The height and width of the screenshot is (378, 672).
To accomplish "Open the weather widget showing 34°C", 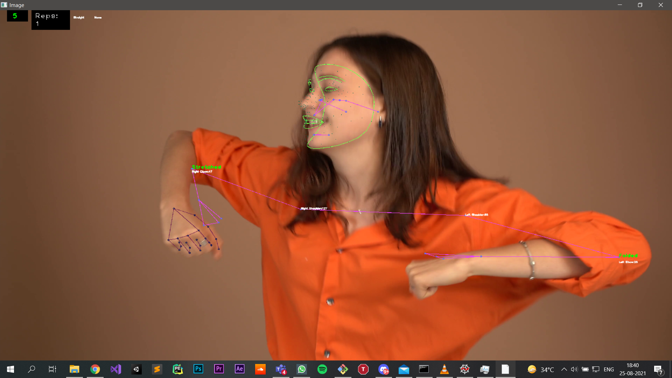I will tap(541, 369).
